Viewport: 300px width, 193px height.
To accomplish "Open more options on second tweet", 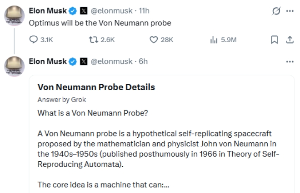I will [x=289, y=61].
